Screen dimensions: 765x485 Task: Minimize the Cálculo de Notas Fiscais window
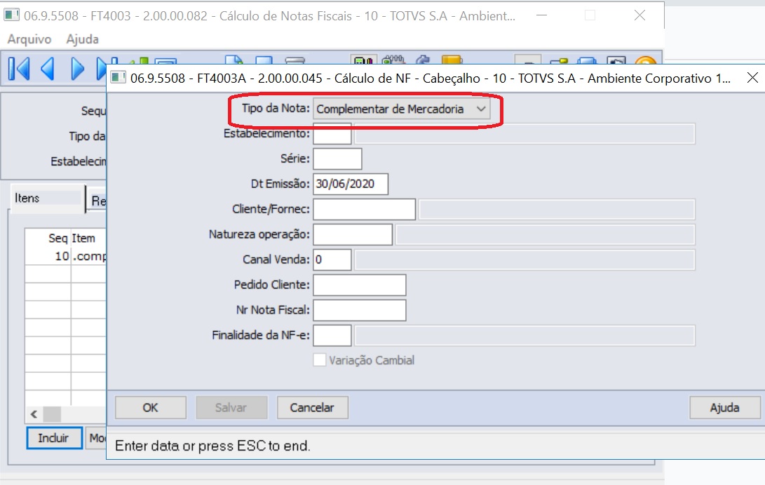point(541,15)
